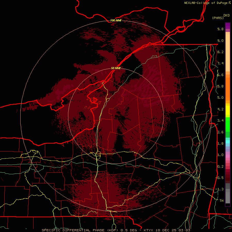
Task: Select the 0.2 value on the legend
Action: click(220, 167)
